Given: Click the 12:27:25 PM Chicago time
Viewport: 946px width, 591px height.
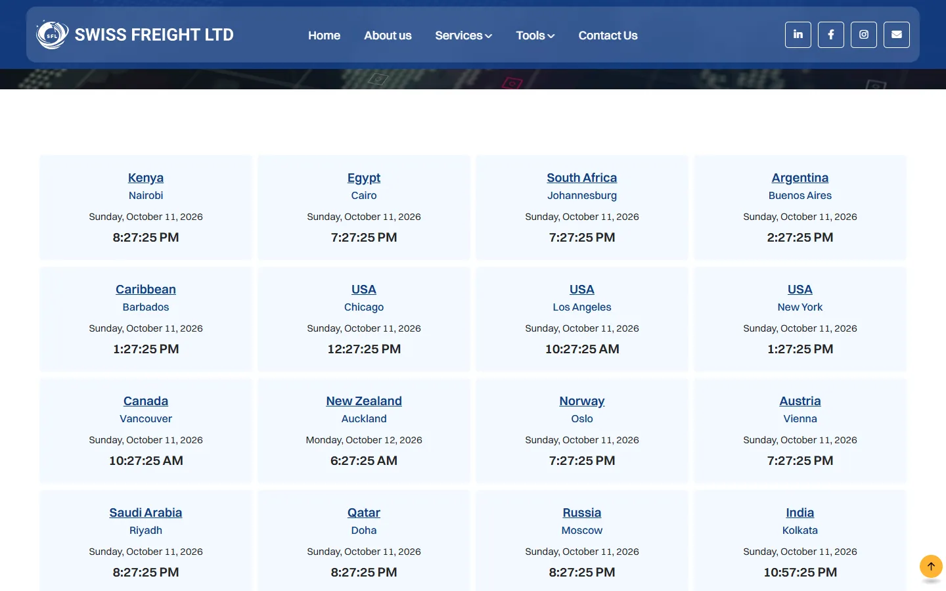Looking at the screenshot, I should (x=364, y=349).
